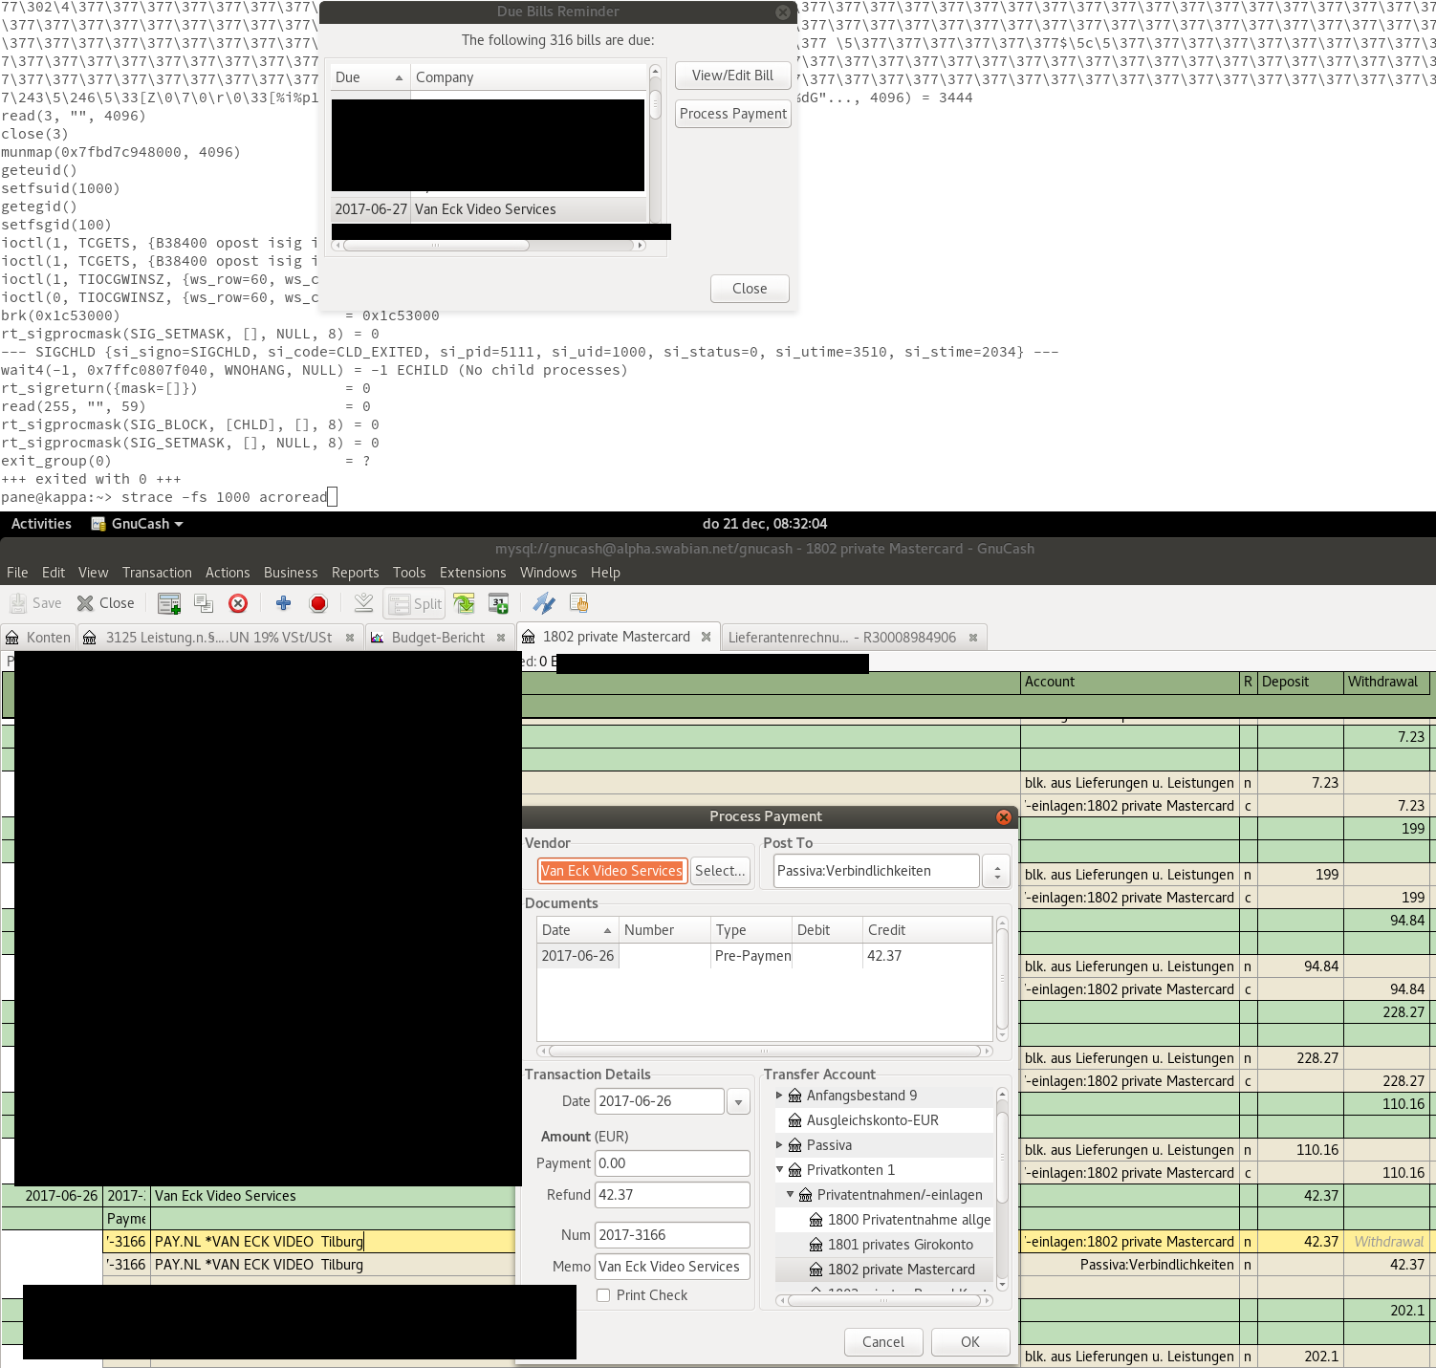Click the Duplicate transaction toolbar icon
The height and width of the screenshot is (1368, 1436).
point(204,603)
